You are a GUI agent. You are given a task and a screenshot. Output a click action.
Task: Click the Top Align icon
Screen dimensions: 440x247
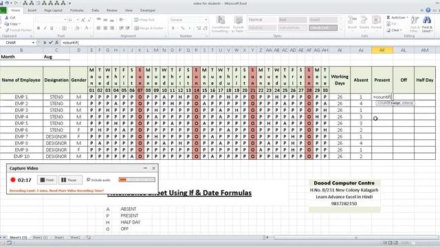click(x=99, y=20)
